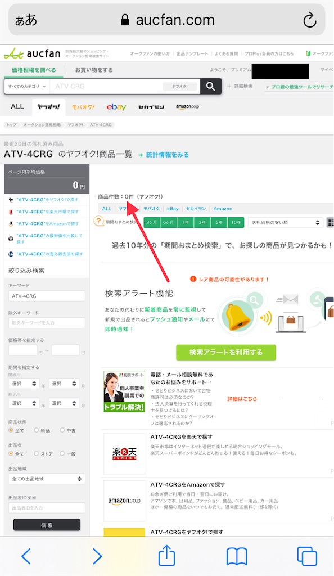Image resolution: width=334 pixels, height=576 pixels.
Task: Click the main ATV CRG search field
Action: click(106, 86)
